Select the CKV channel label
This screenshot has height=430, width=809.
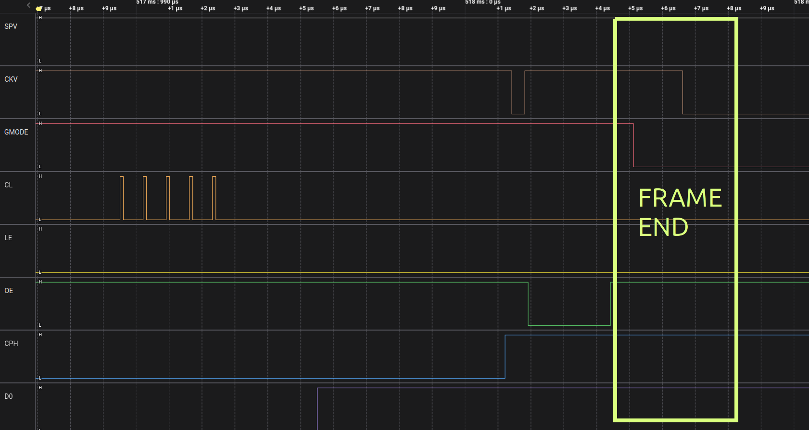(11, 79)
